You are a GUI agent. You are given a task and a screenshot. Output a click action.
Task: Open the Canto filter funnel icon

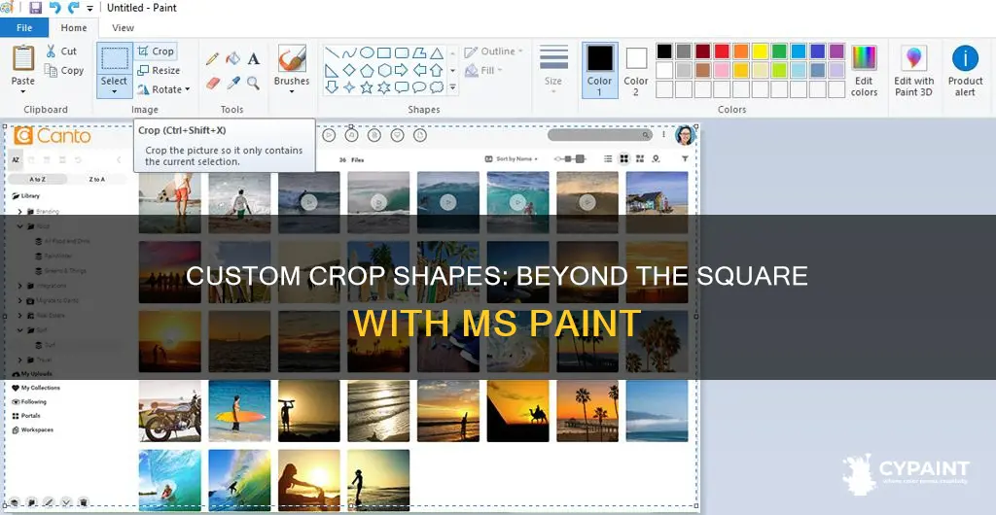coord(685,158)
